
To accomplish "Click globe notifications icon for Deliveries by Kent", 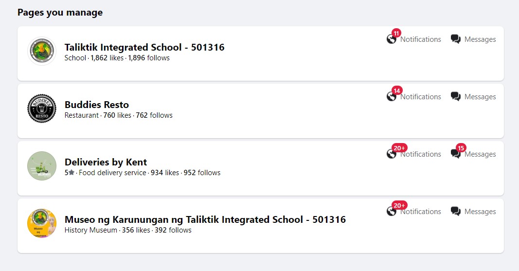I will 391,154.
